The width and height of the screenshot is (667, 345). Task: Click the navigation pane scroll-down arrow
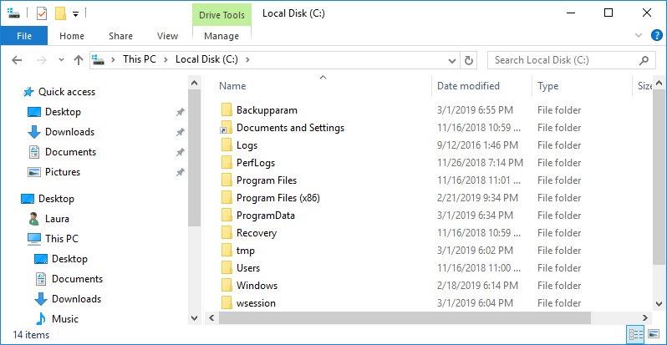pos(194,317)
